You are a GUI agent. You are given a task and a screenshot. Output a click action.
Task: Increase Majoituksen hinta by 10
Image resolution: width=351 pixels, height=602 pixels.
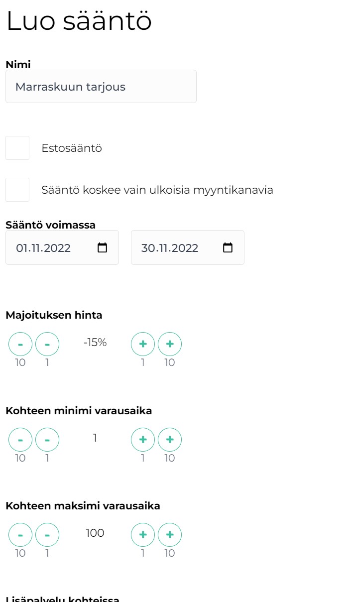point(170,344)
